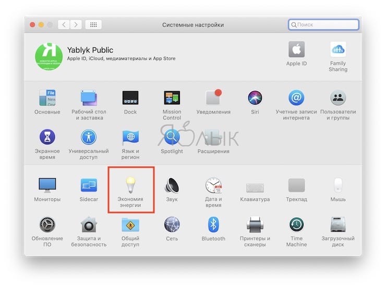Show all preferences grid button

93,24
